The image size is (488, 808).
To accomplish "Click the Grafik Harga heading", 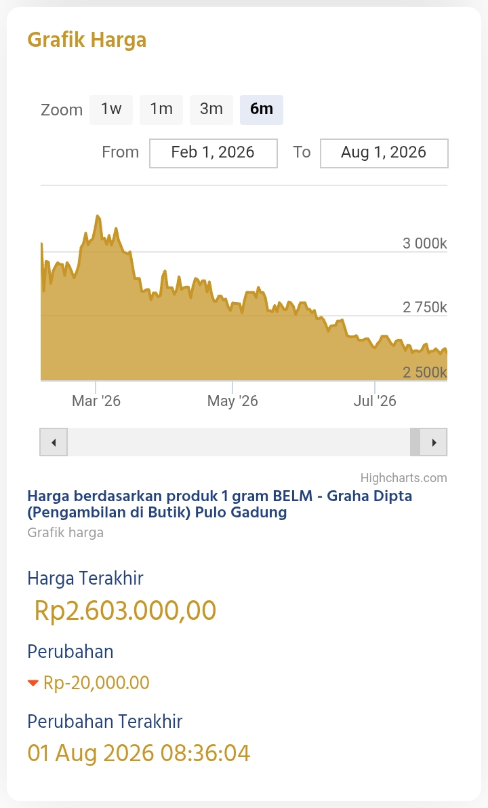I will pyautogui.click(x=87, y=40).
